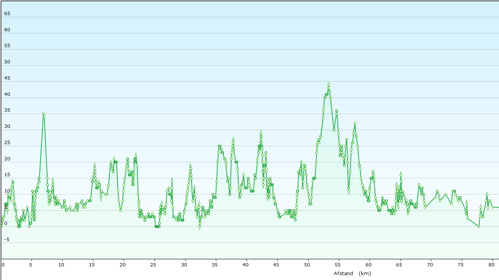Select the 50 label on the vertical axis
The height and width of the screenshot is (280, 499).
(x=7, y=62)
